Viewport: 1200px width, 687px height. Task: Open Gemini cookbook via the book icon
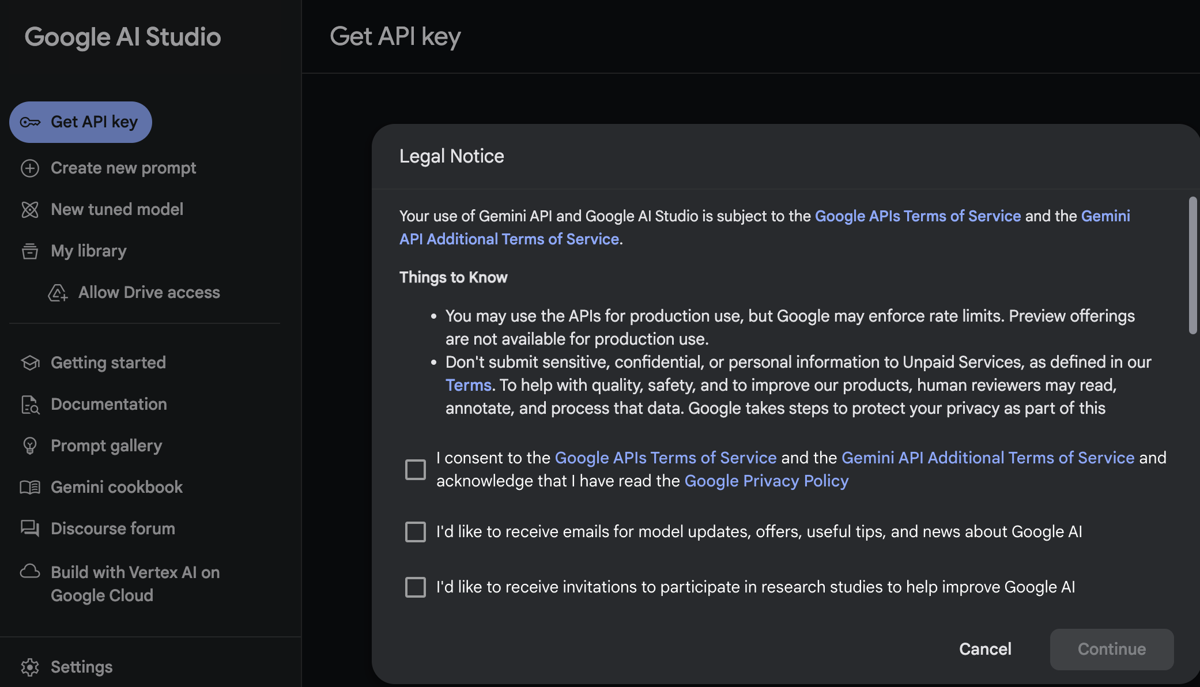coord(30,487)
